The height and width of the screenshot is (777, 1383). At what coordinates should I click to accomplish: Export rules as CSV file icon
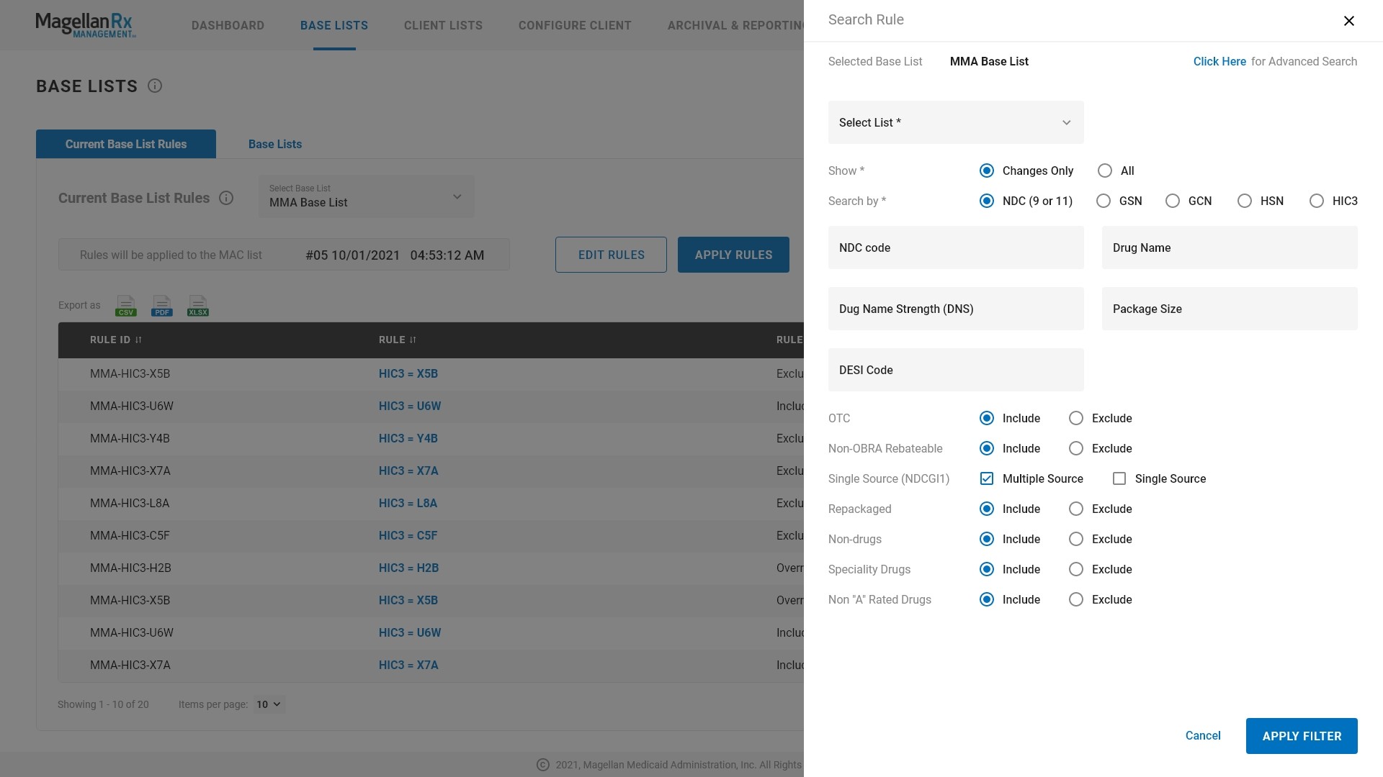[125, 306]
